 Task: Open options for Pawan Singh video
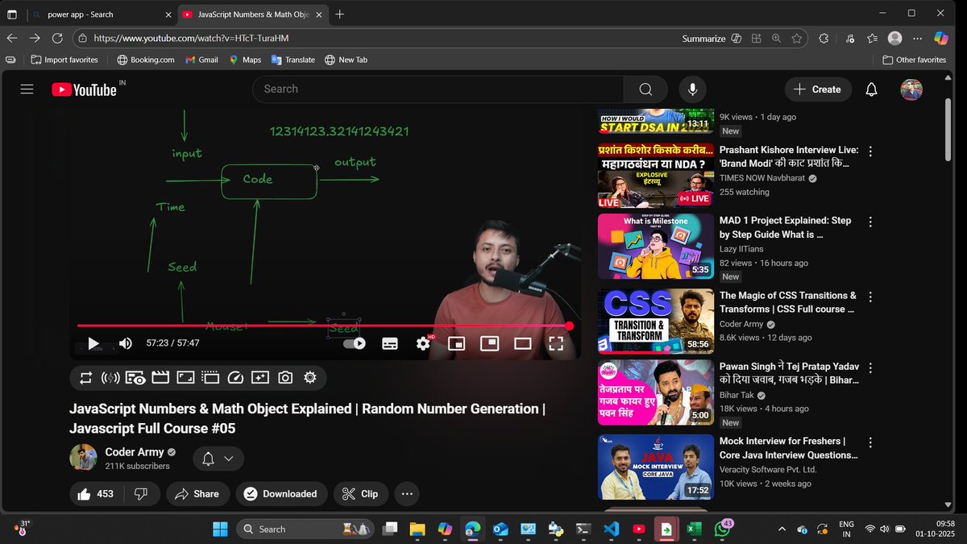(870, 367)
